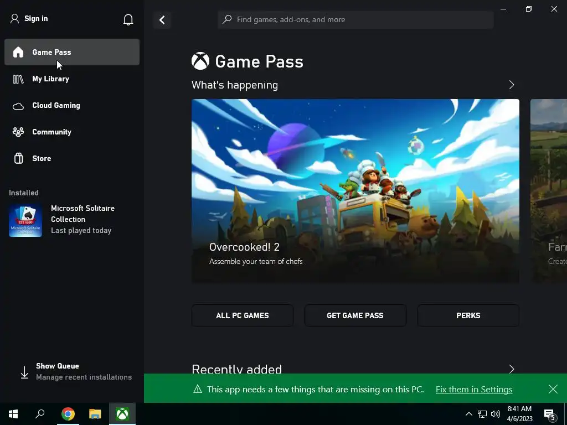Click the Sign in profile icon
This screenshot has height=425, width=567.
(x=14, y=18)
